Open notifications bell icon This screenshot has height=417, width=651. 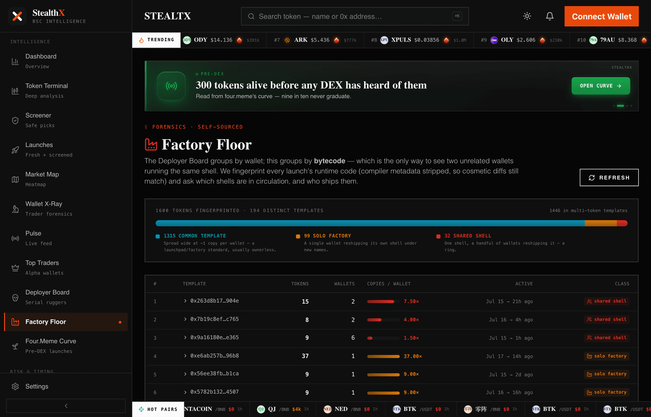point(550,16)
